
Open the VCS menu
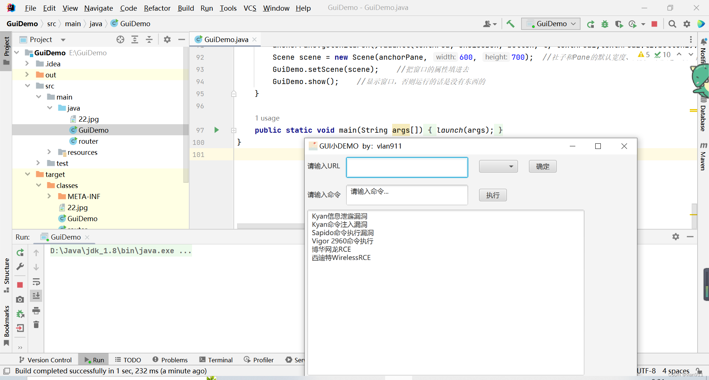coord(250,8)
